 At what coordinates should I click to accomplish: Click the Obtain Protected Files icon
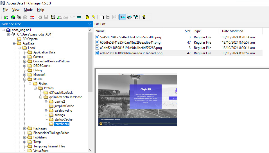pyautogui.click(x=87, y=17)
